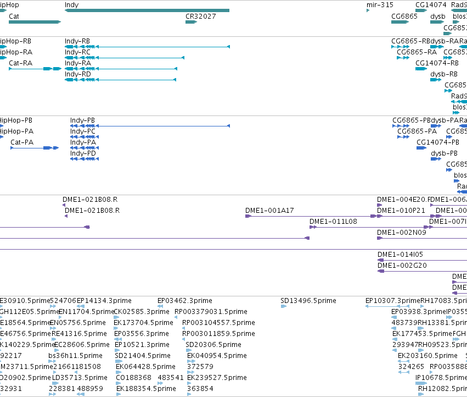
Task: Click the CG14074-PB protein bar
Action: click(x=421, y=148)
